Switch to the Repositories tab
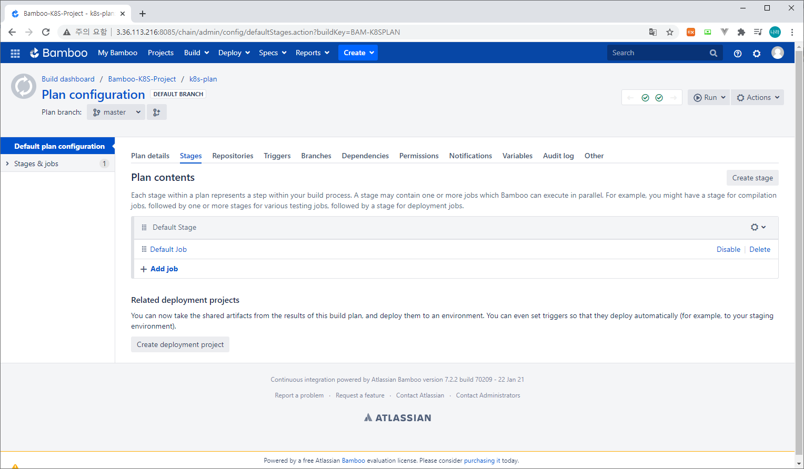Screen dimensions: 804x469 tap(233, 156)
